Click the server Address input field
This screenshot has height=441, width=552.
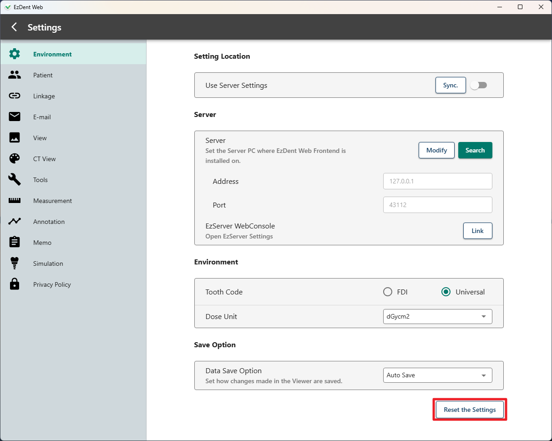coord(437,181)
